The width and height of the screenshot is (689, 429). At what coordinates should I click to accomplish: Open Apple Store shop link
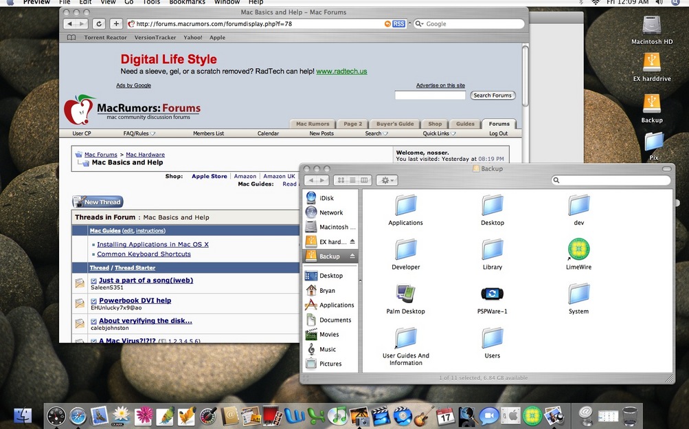[x=209, y=176]
